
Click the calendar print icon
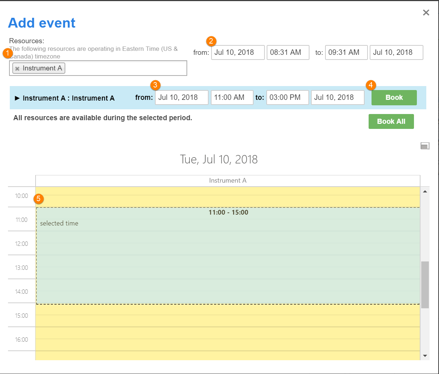(x=425, y=146)
